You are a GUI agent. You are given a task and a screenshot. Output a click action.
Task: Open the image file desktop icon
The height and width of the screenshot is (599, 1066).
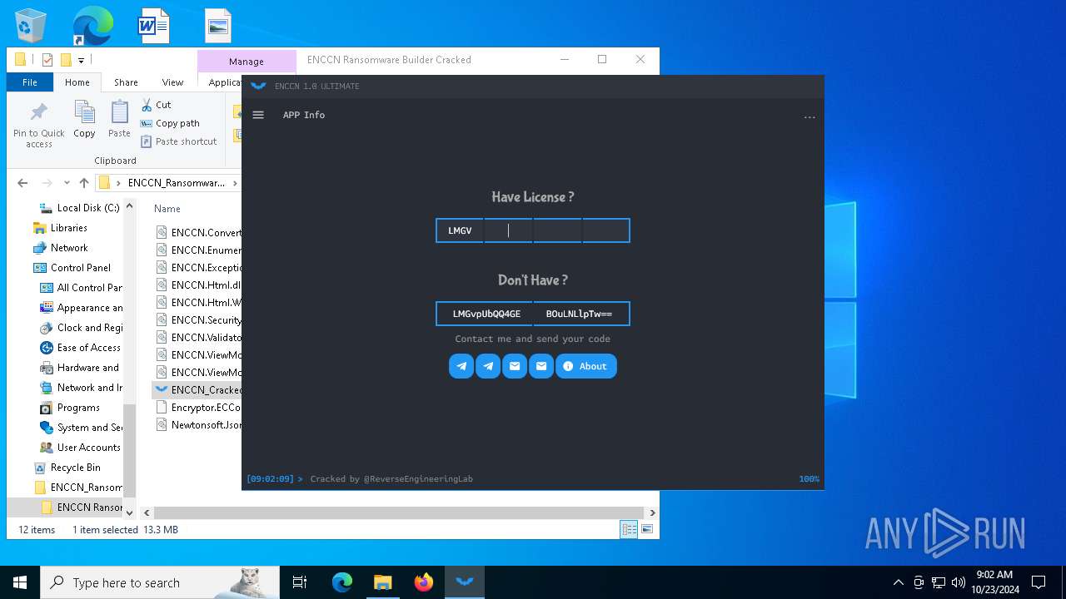217,26
